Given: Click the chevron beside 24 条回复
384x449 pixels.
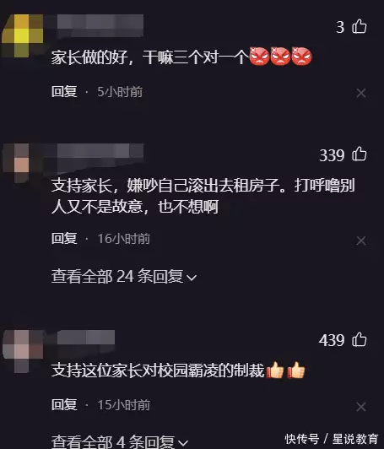Looking at the screenshot, I should [x=191, y=278].
